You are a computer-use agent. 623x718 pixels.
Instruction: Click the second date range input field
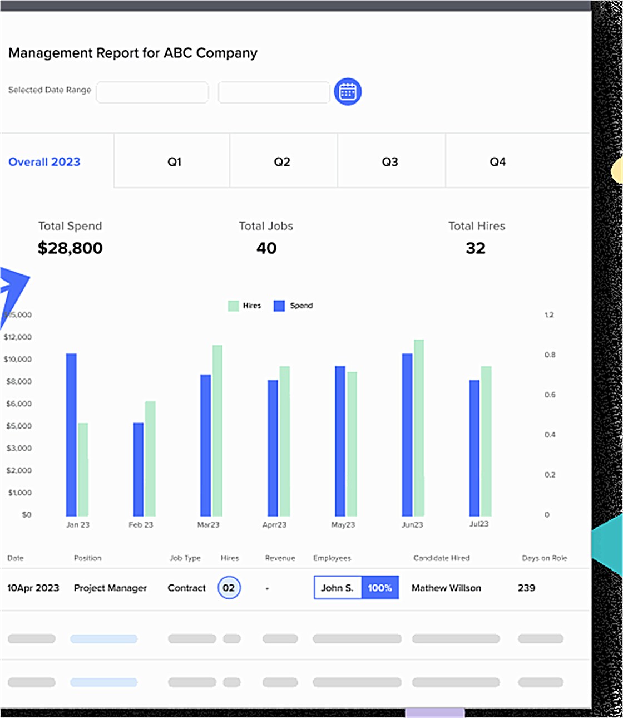(x=274, y=92)
